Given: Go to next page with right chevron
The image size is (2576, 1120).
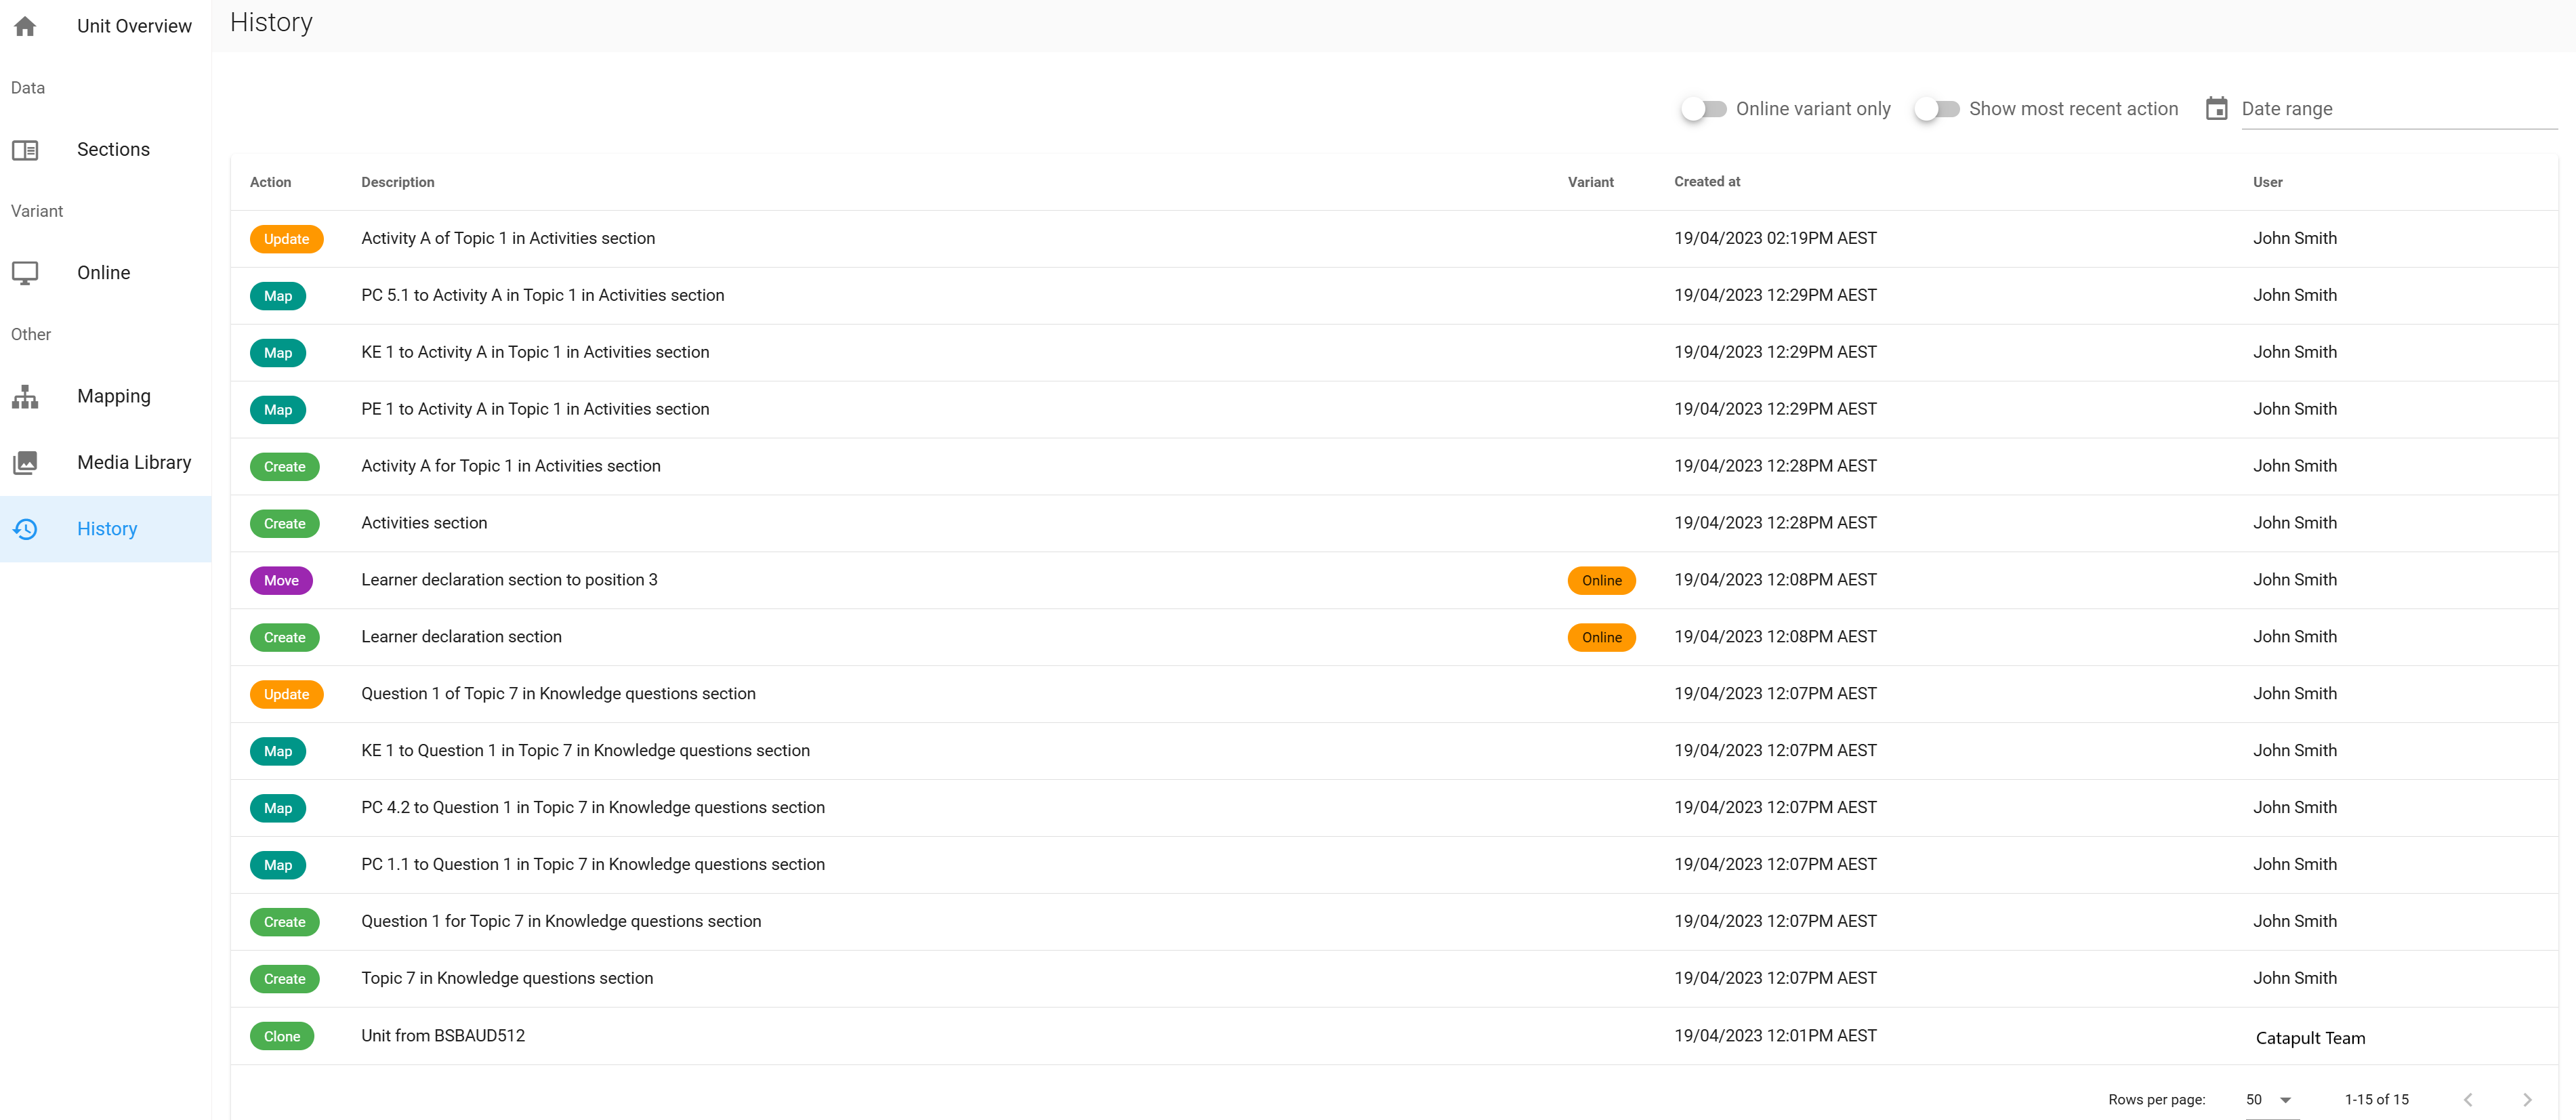Looking at the screenshot, I should click(x=2526, y=1099).
